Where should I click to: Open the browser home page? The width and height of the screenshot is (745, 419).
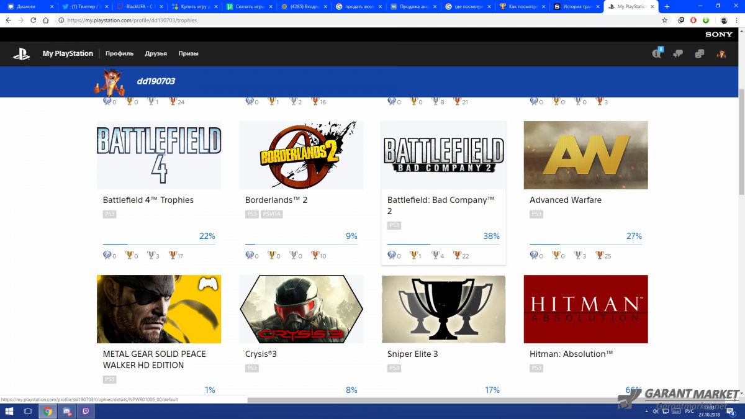point(46,20)
